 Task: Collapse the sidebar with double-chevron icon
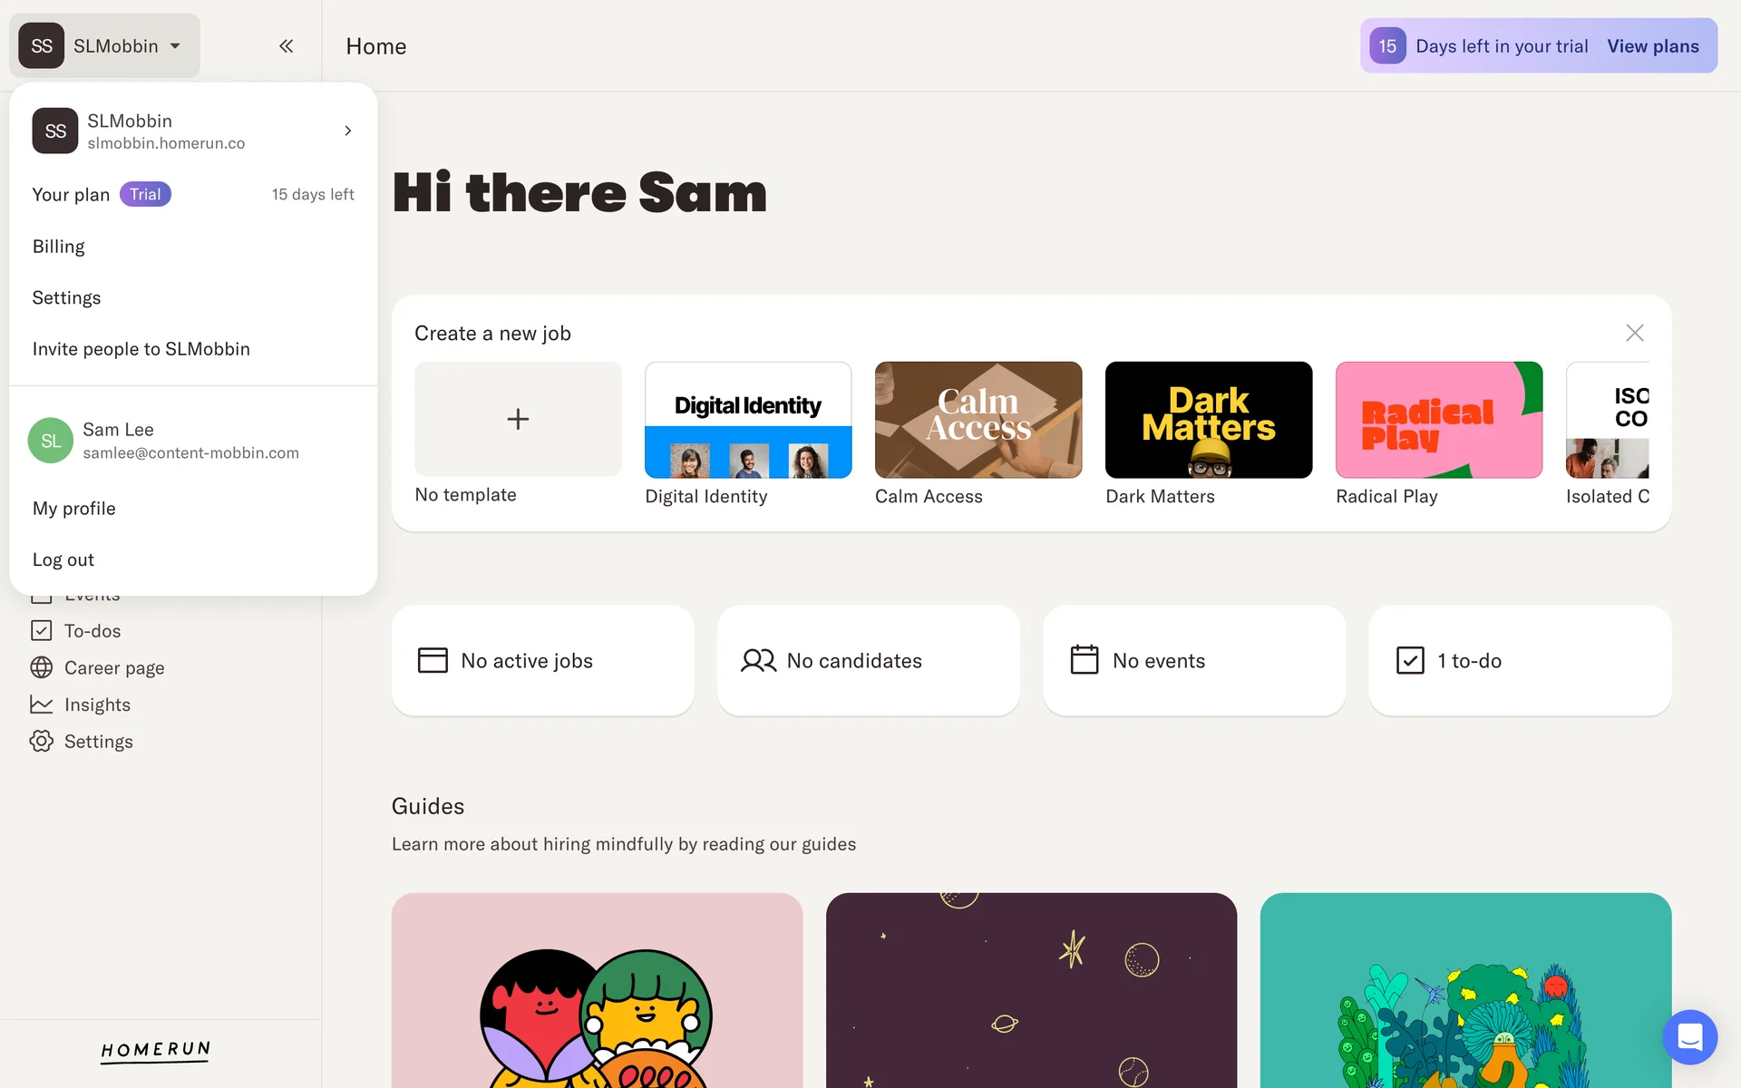coord(286,46)
